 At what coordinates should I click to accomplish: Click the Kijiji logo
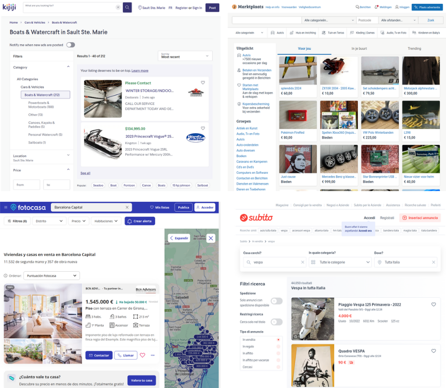coord(9,7)
